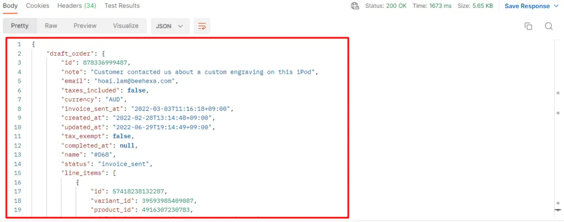Image resolution: width=564 pixels, height=222 pixels.
Task: Click the Save Response button
Action: coord(527,6)
